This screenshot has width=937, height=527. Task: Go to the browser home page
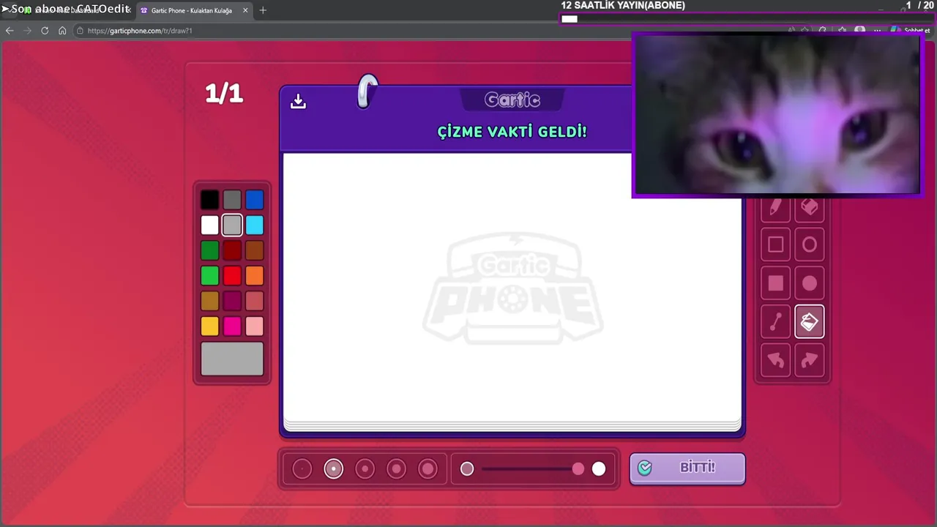(62, 31)
